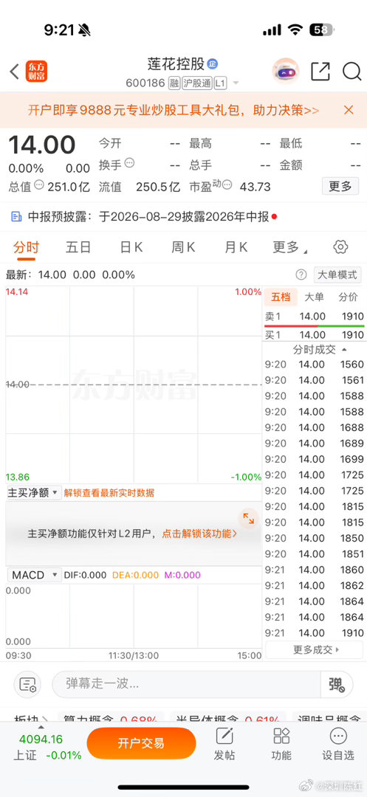Open the 东方财富 logo icon

click(37, 72)
